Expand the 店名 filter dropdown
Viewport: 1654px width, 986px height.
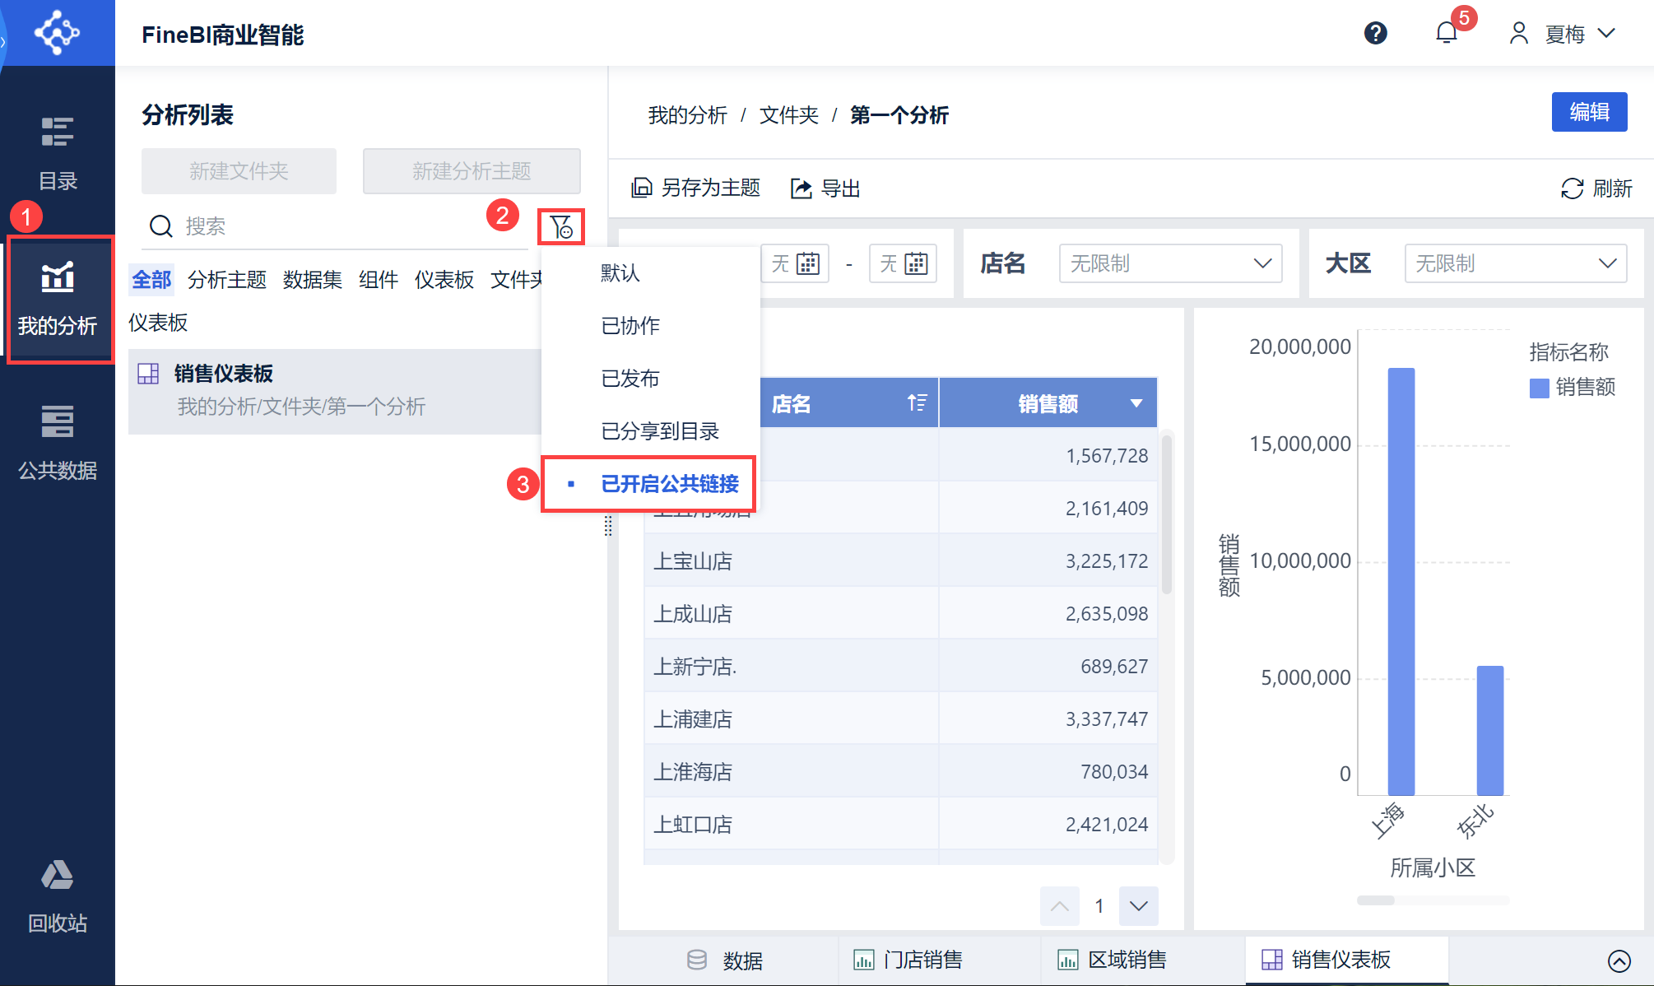pyautogui.click(x=1261, y=263)
